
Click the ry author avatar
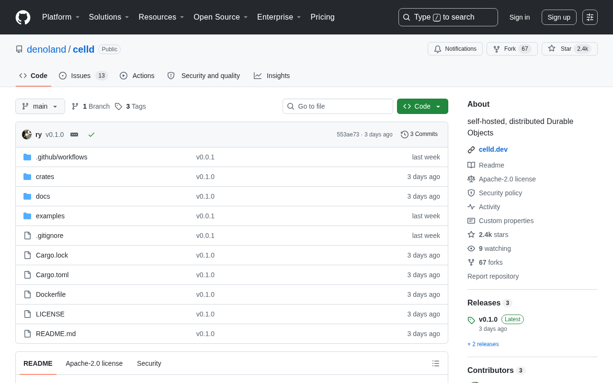point(27,135)
